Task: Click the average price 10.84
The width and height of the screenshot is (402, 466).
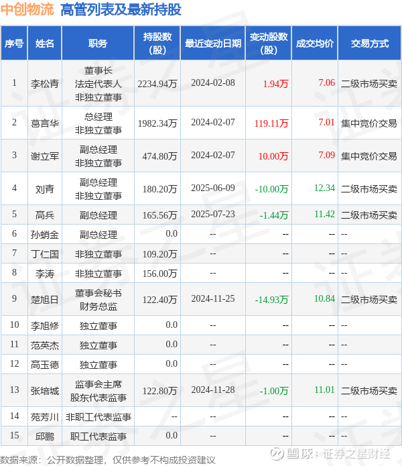Action: 324,298
